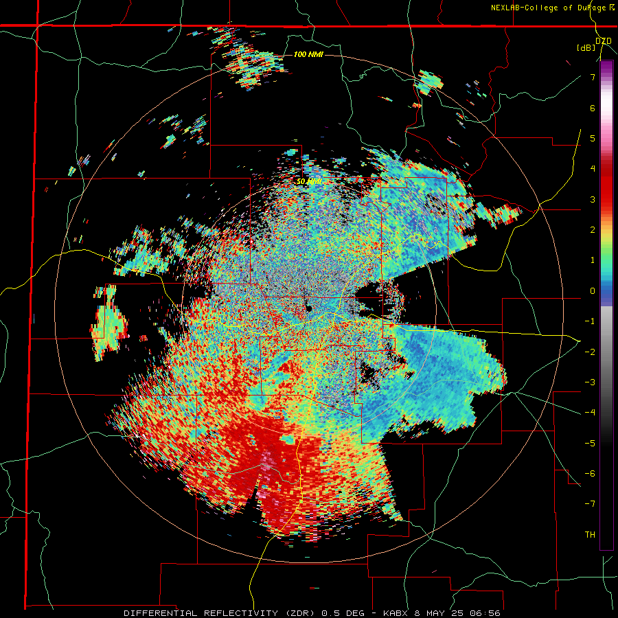
Task: Click the product title caption at bottom
Action: pos(312,613)
